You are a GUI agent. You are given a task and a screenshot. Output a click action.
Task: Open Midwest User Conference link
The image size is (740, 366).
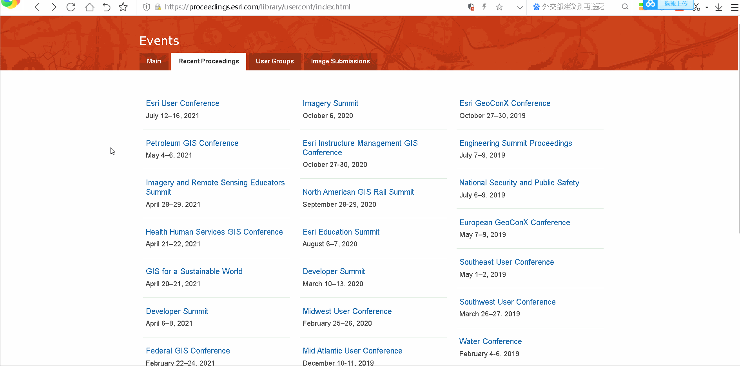tap(347, 311)
